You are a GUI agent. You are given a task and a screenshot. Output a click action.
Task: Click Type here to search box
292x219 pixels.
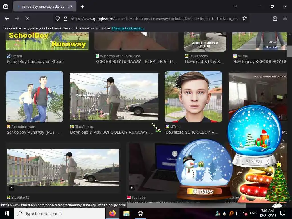(59, 213)
